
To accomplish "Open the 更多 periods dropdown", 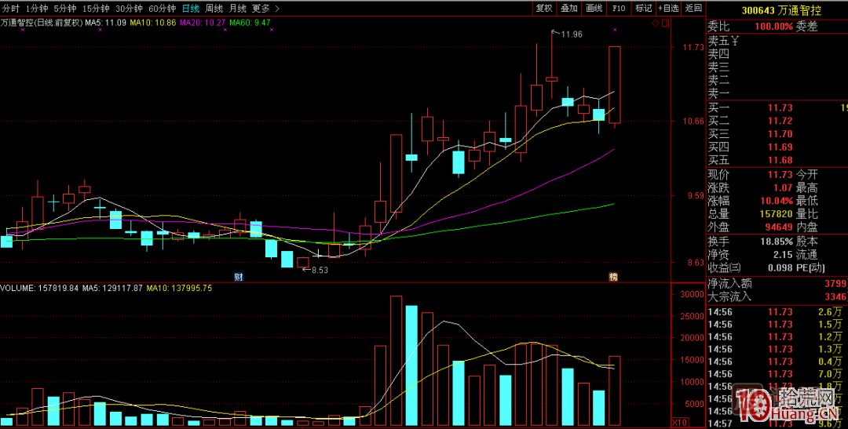I will point(261,9).
